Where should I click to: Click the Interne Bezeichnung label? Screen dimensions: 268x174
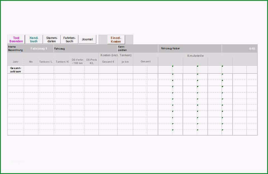tap(15, 48)
